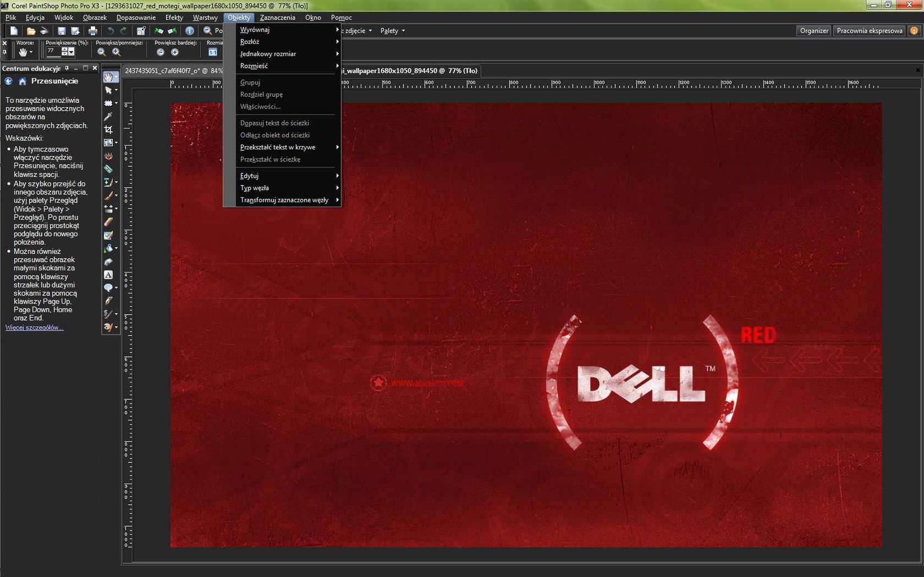Click the Pracownia ekspresowa button
Image resolution: width=924 pixels, height=577 pixels.
coord(870,31)
